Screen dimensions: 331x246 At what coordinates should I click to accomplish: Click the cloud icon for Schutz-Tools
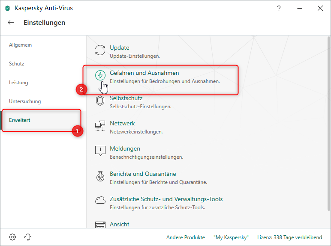point(100,200)
